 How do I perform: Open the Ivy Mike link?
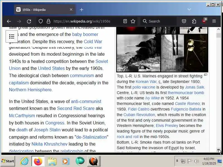(152, 98)
